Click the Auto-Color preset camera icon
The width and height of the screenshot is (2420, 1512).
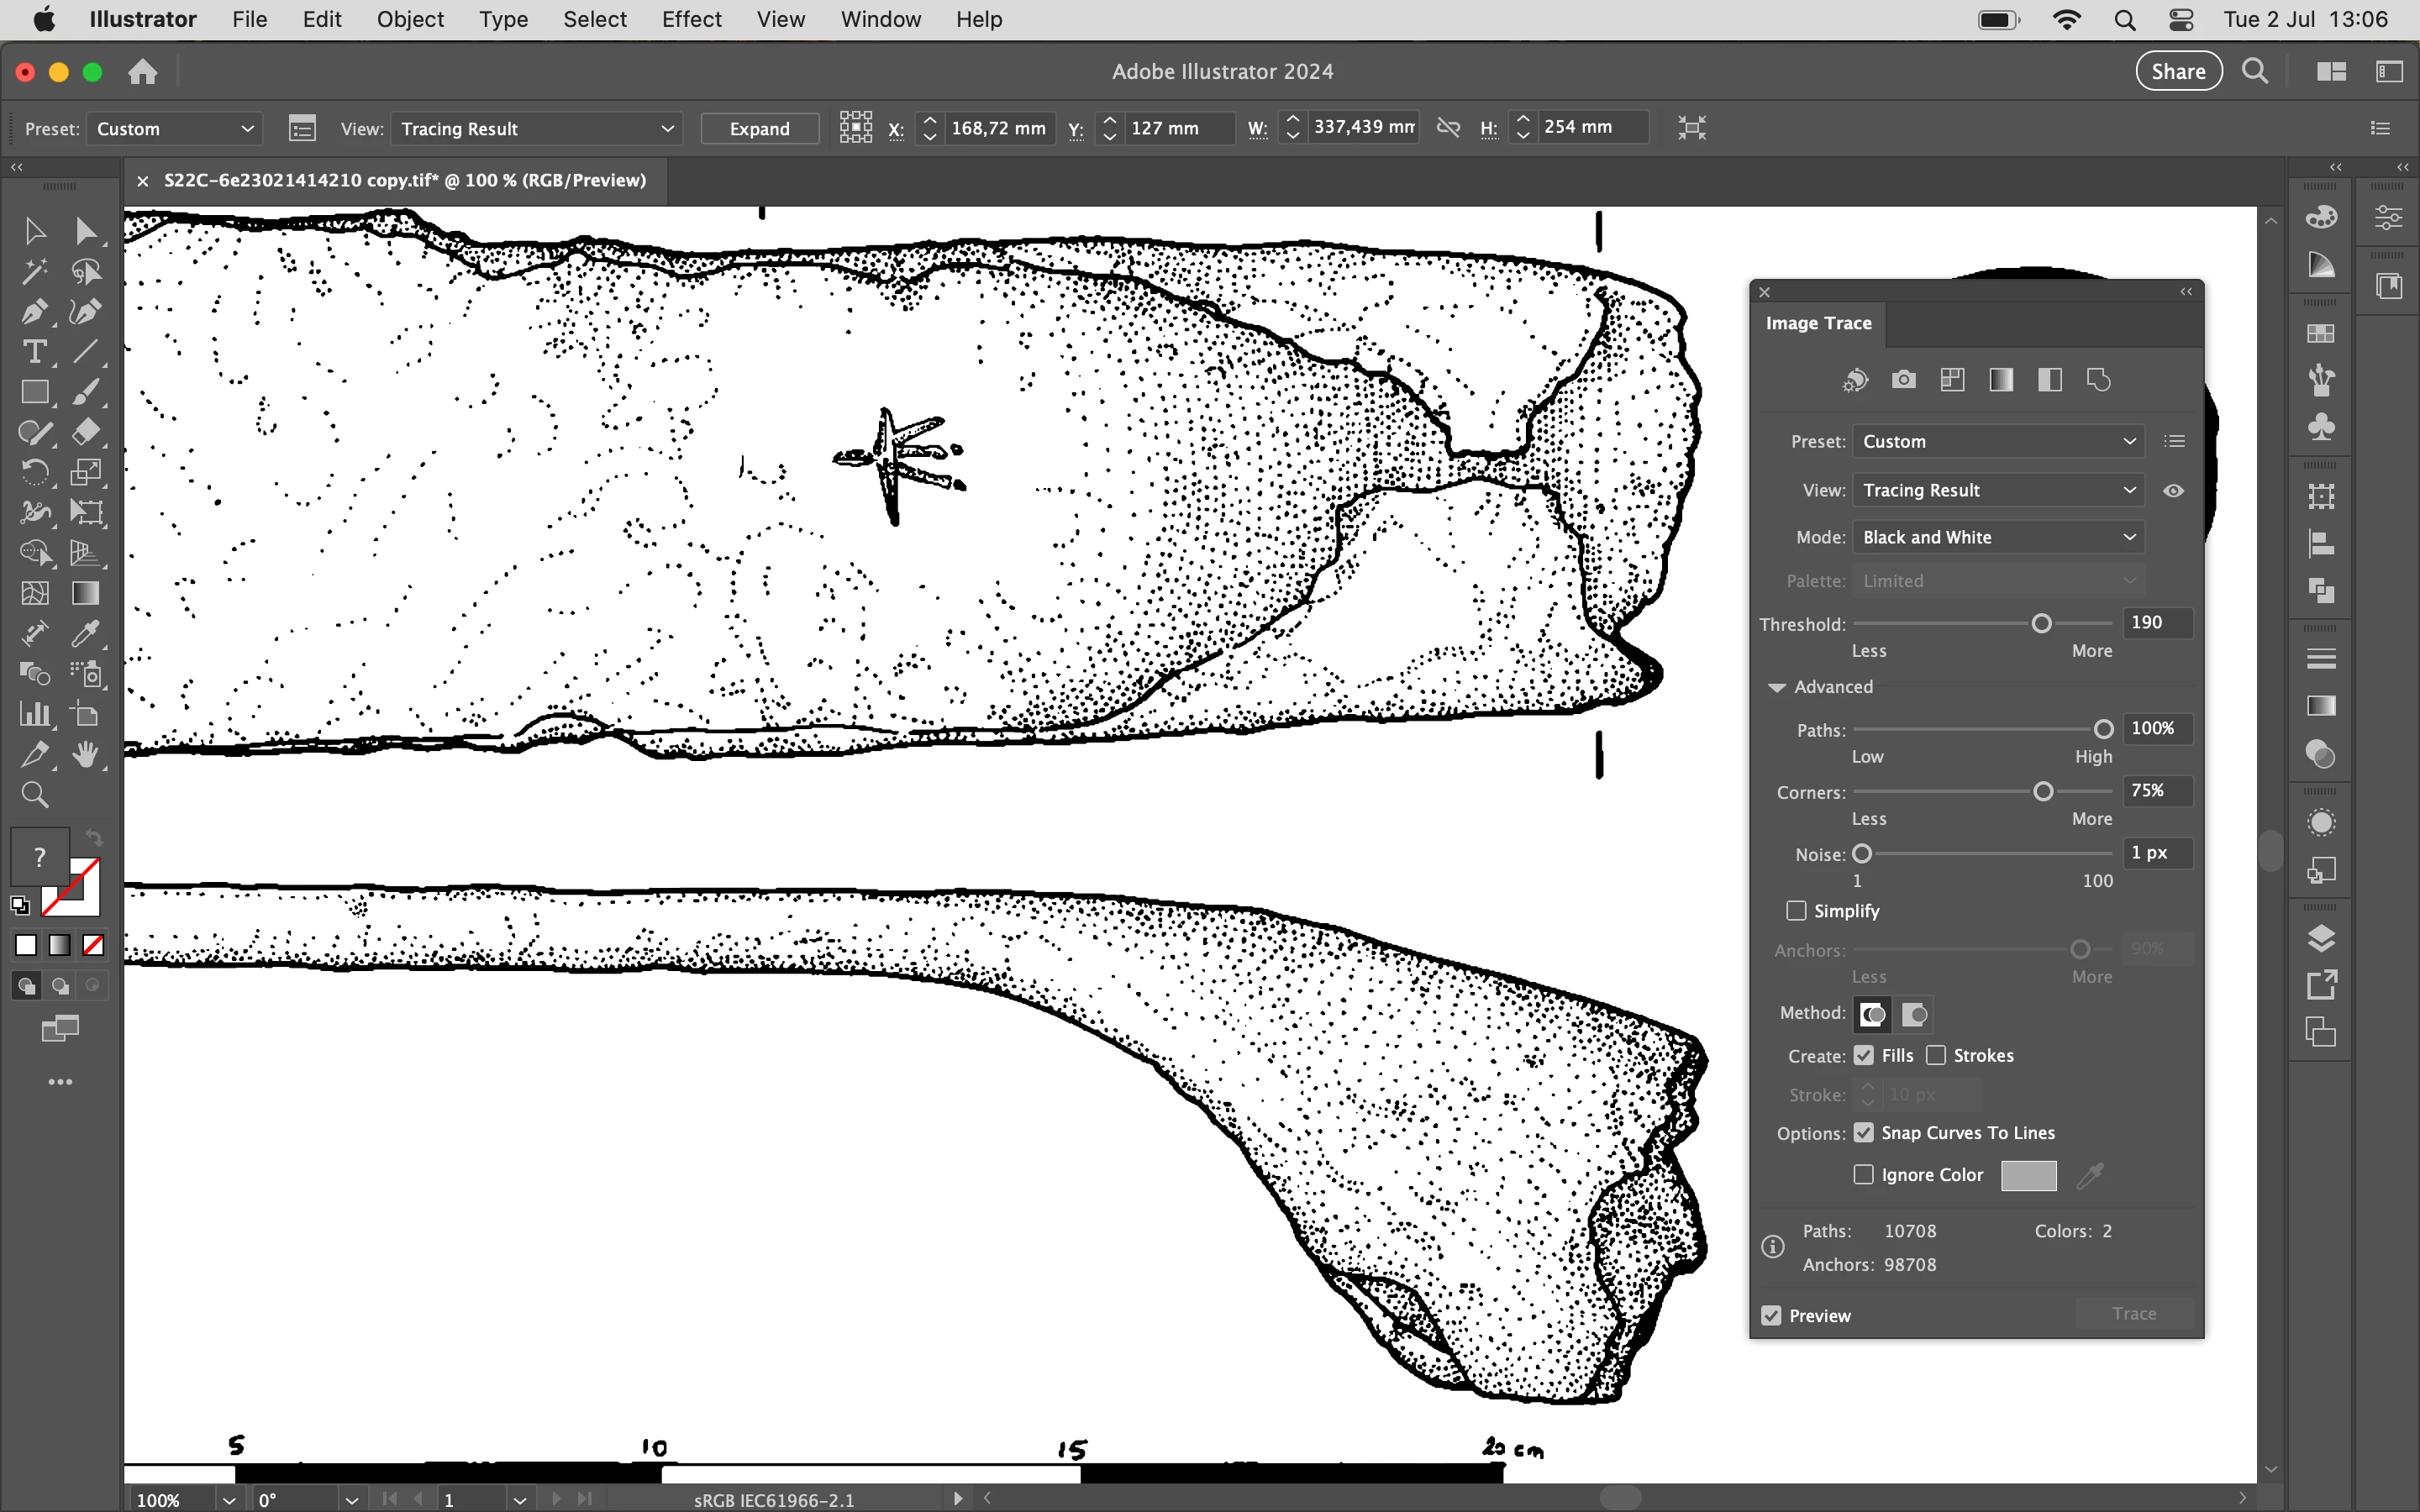[1903, 380]
